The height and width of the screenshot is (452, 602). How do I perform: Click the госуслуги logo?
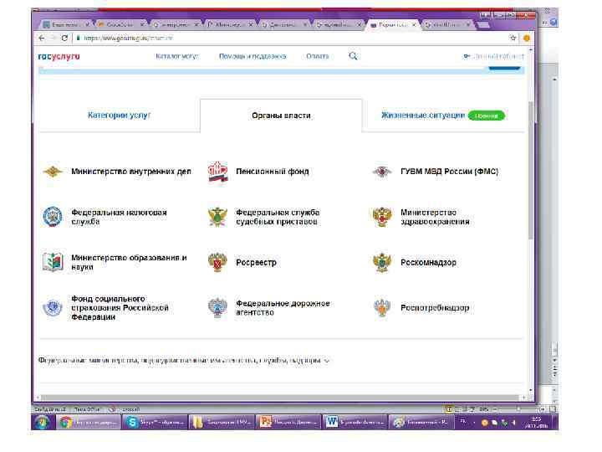[59, 56]
